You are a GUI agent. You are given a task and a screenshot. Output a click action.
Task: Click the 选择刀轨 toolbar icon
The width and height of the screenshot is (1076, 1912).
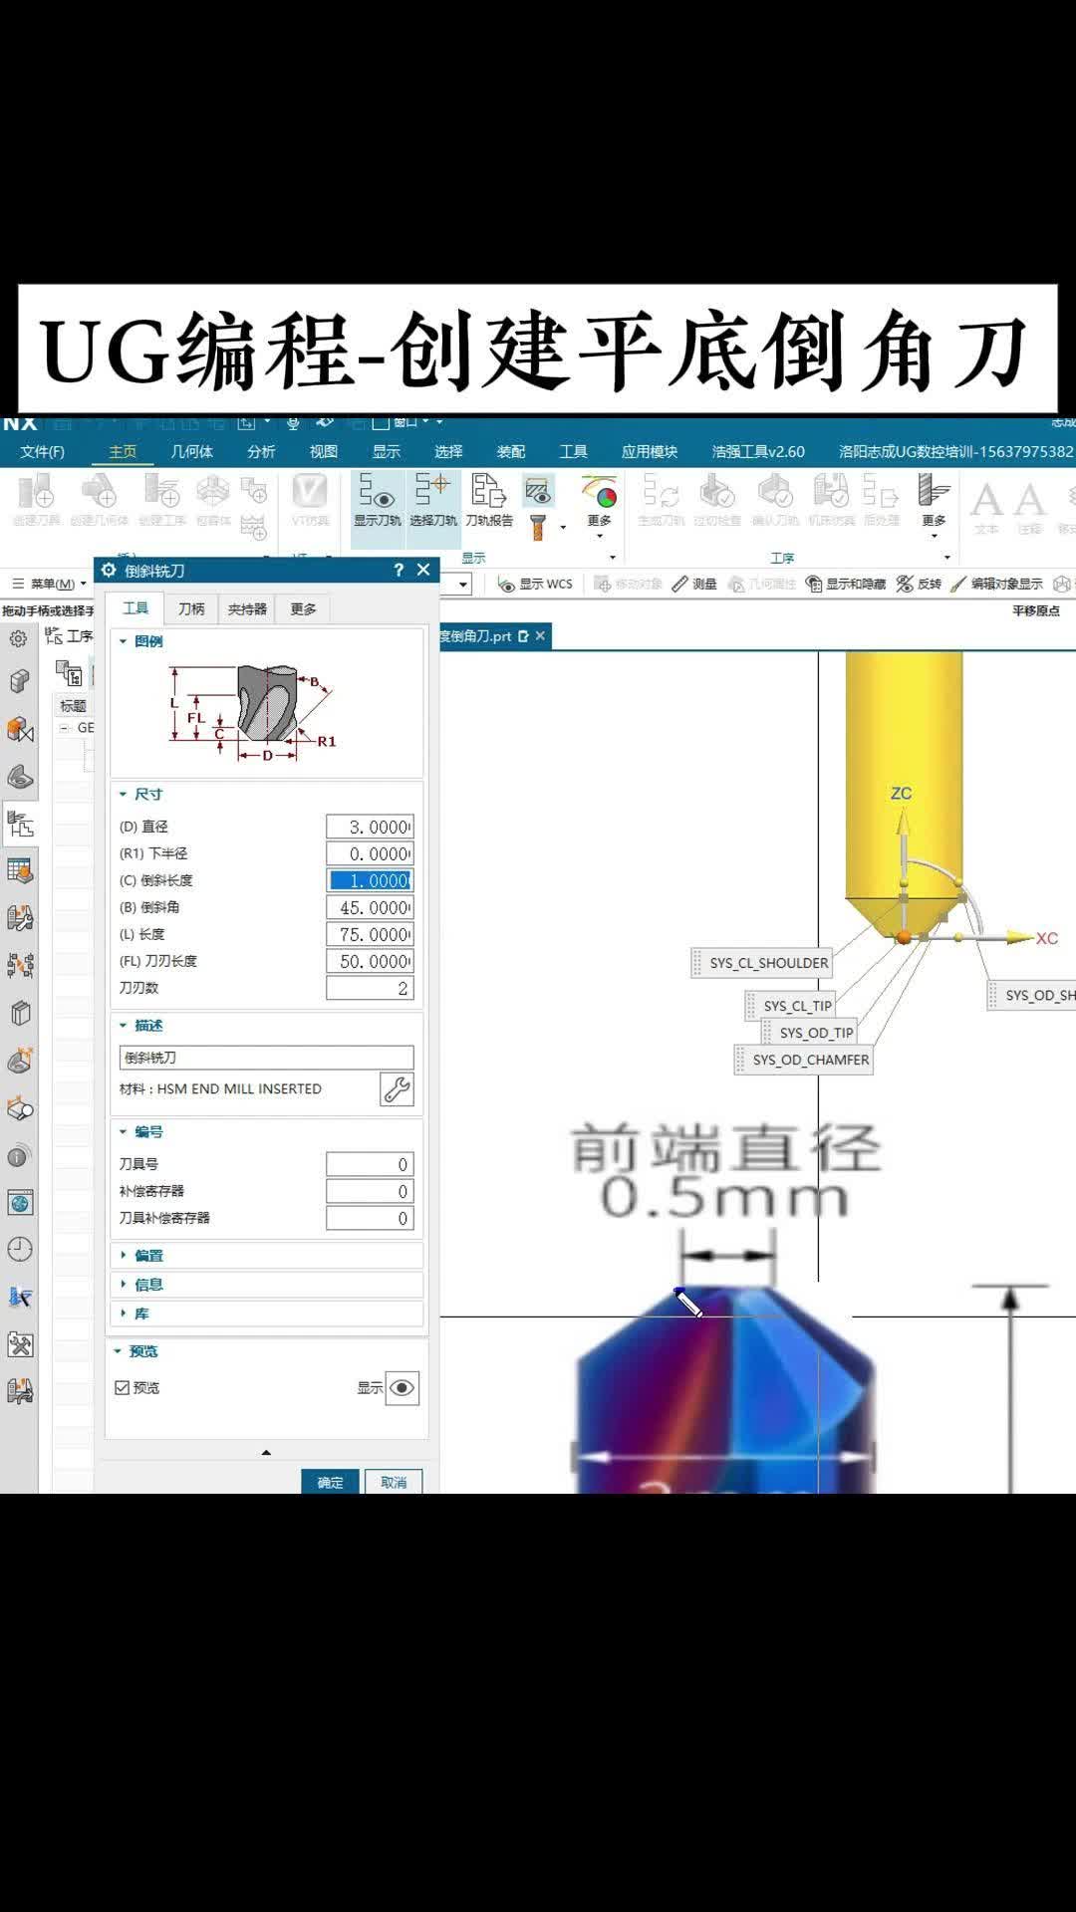tap(432, 500)
